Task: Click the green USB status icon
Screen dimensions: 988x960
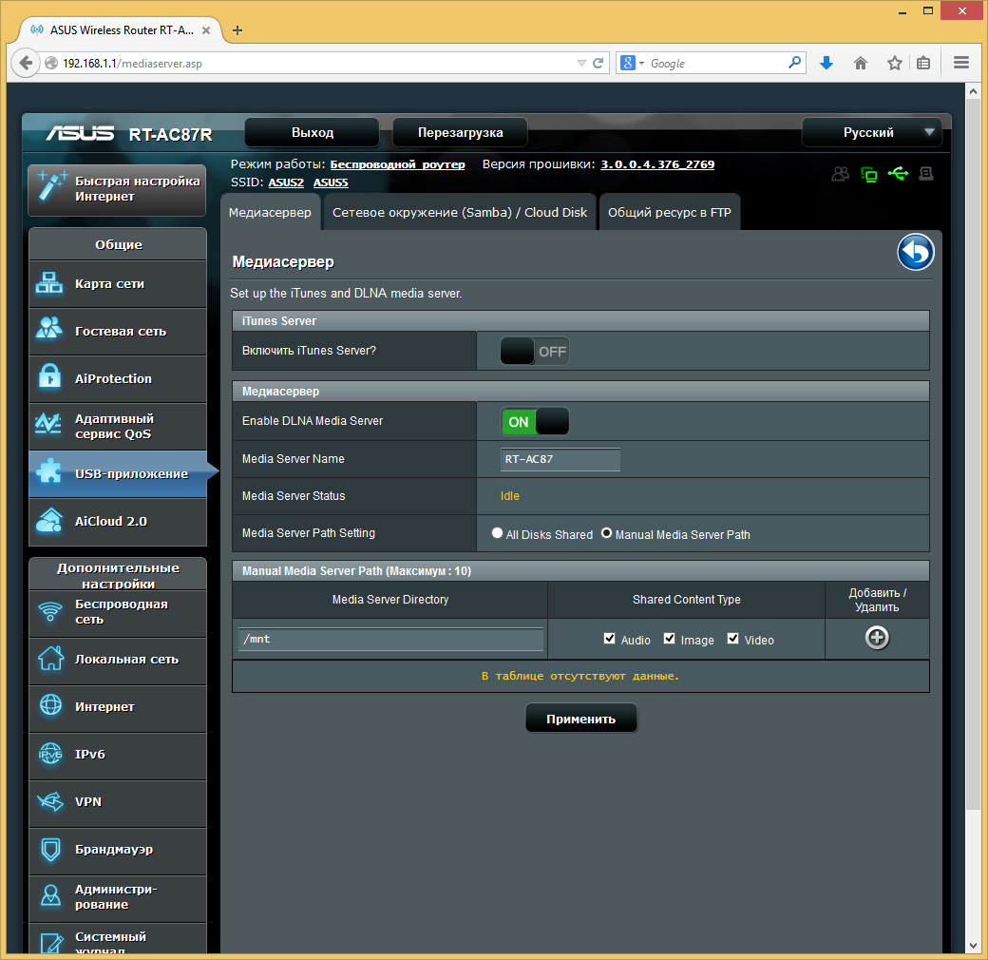Action: 898,173
